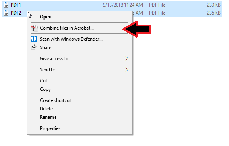Open the Give access to entry
Image resolution: width=229 pixels, height=146 pixels.
point(54,59)
